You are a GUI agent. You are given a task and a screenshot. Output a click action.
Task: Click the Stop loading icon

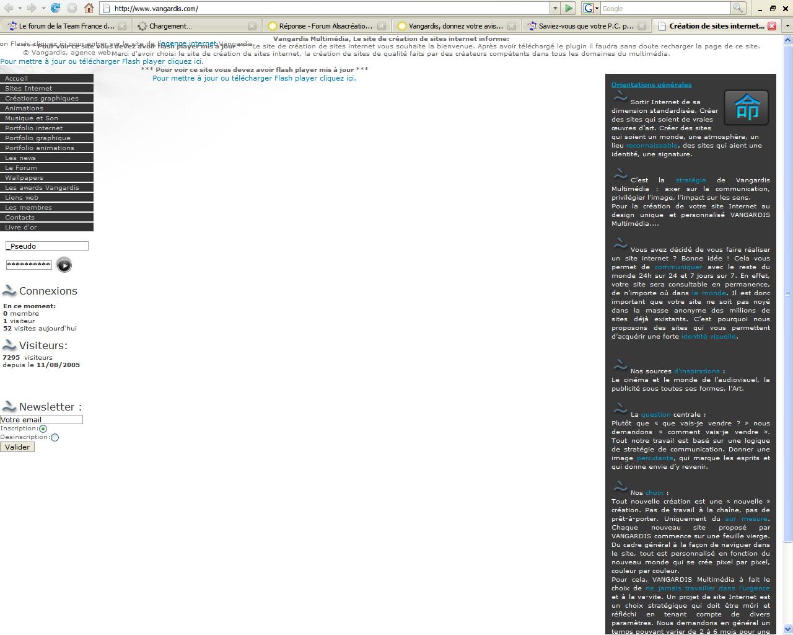(x=72, y=8)
